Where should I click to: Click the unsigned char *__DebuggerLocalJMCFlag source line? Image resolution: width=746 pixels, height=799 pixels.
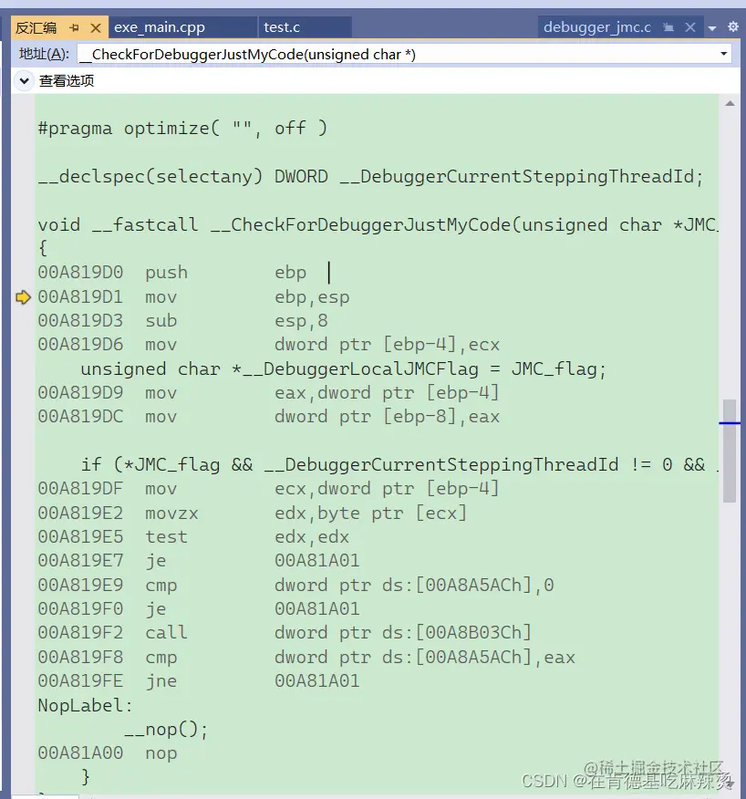(344, 368)
